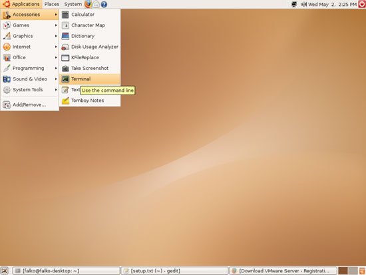366x275 pixels.
Task: Switch to setup.txt gedit taskbar window
Action: (174, 271)
